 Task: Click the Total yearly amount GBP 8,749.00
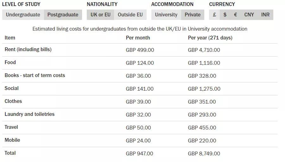[204, 153]
